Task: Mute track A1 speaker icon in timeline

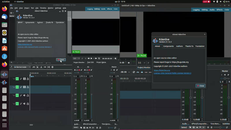Action: coord(24,95)
